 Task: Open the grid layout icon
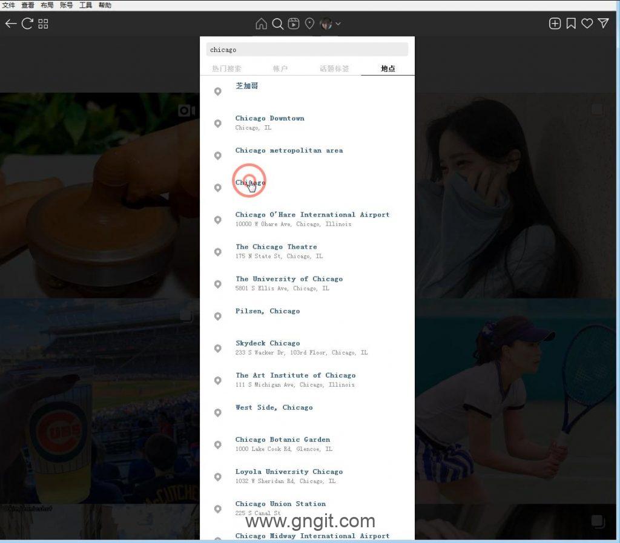pos(43,24)
